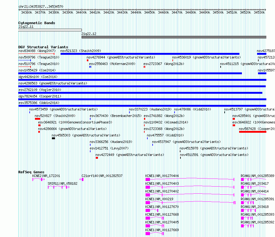Click the 34450k ruler position label
275x237 pixels.
coord(150,12)
